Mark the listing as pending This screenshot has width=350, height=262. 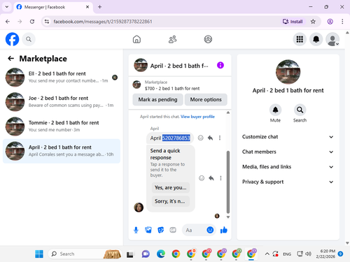[x=157, y=100]
